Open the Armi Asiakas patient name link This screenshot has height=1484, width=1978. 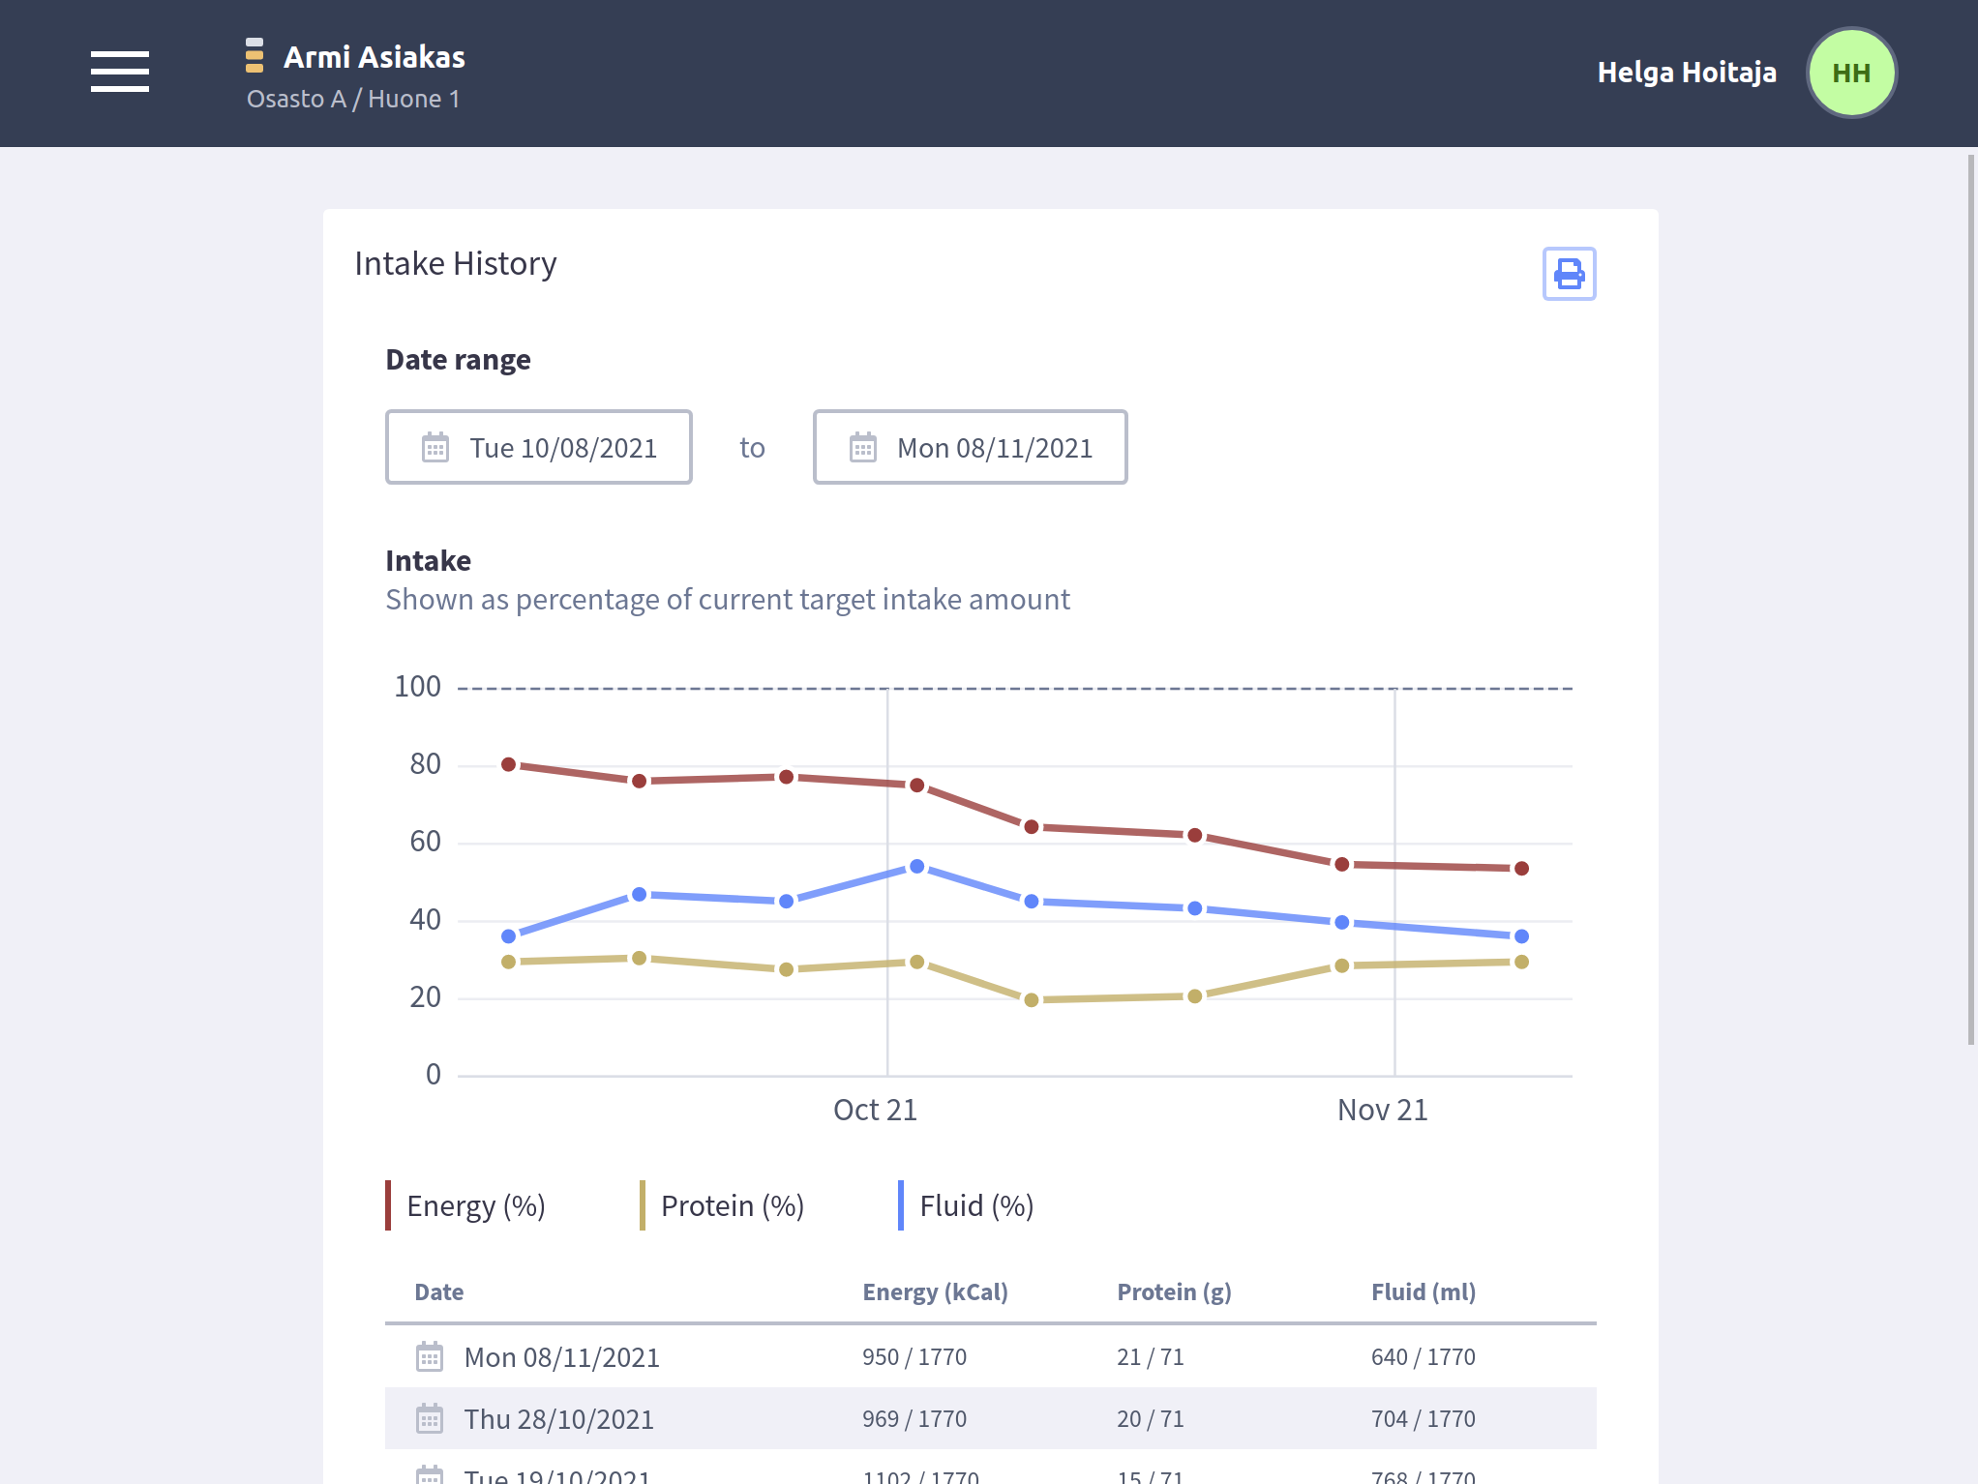point(374,57)
